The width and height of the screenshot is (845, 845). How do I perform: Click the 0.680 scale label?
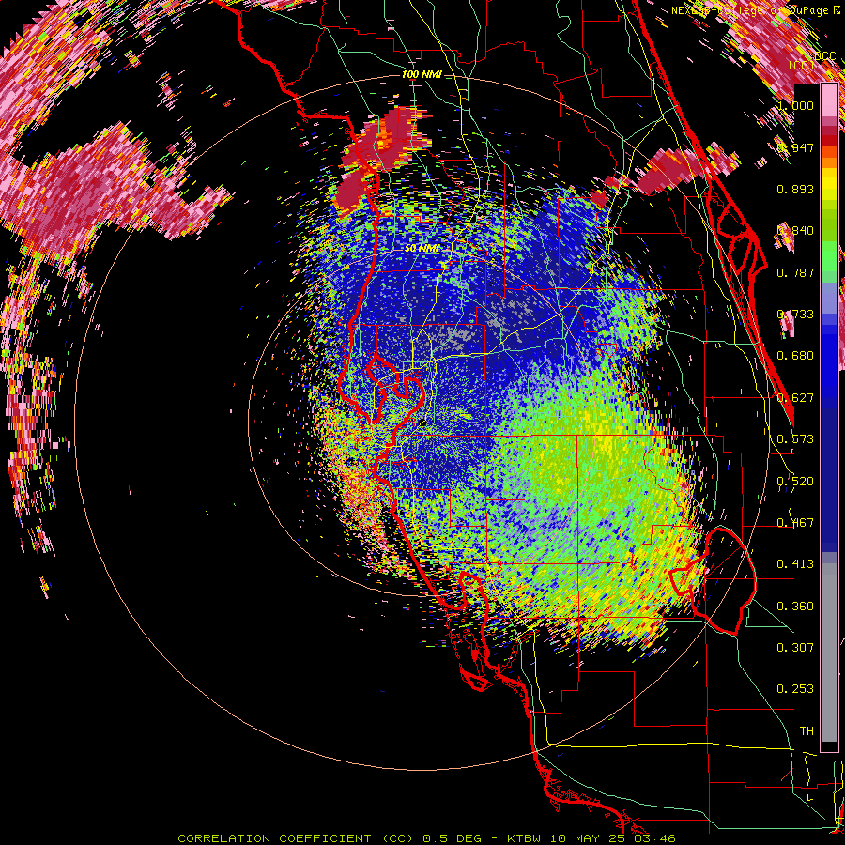tap(795, 356)
